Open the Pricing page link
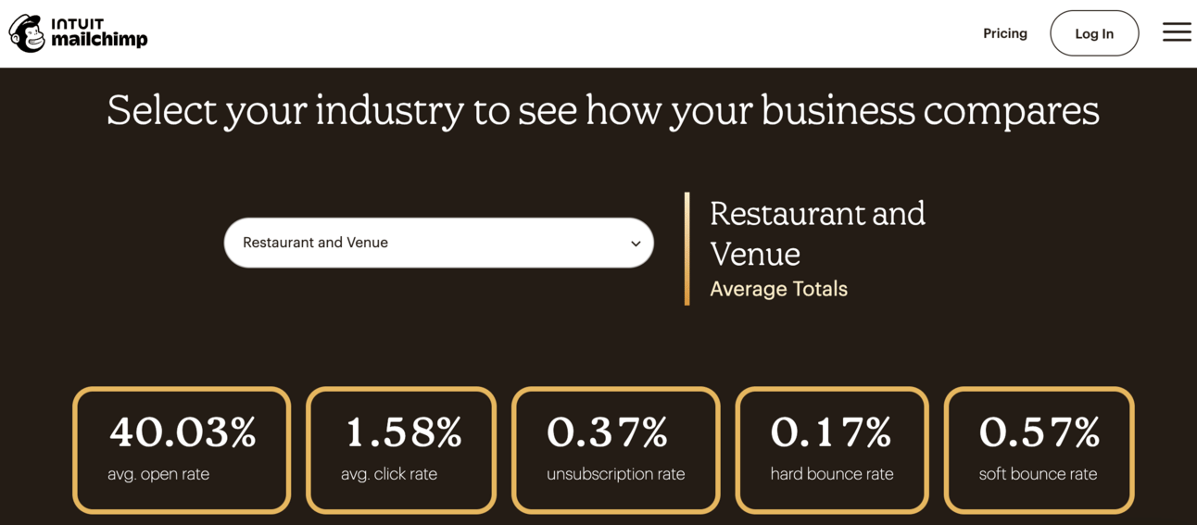Viewport: 1197px width, 525px height. point(1005,33)
